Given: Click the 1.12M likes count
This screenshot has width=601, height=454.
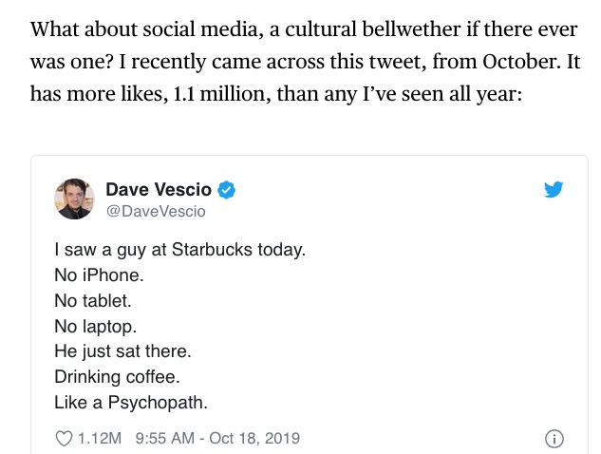Looking at the screenshot, I should point(100,438).
